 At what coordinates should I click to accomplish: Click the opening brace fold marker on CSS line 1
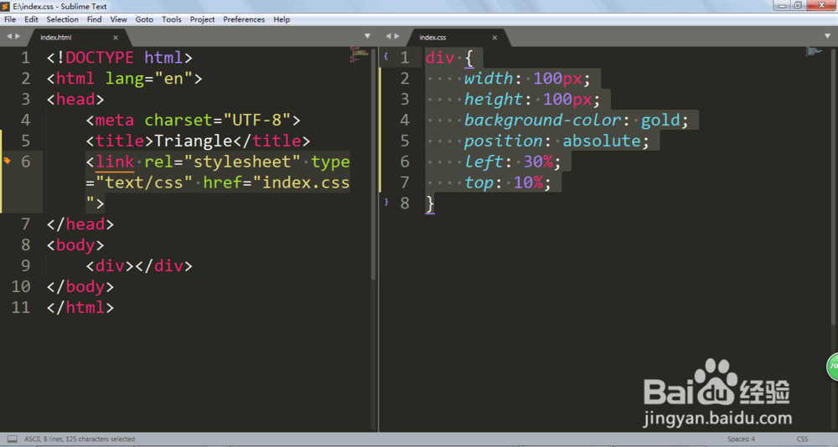(x=385, y=56)
